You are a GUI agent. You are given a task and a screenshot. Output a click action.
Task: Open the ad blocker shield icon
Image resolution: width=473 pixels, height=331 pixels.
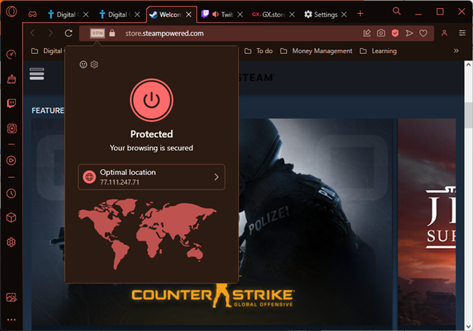click(x=395, y=33)
